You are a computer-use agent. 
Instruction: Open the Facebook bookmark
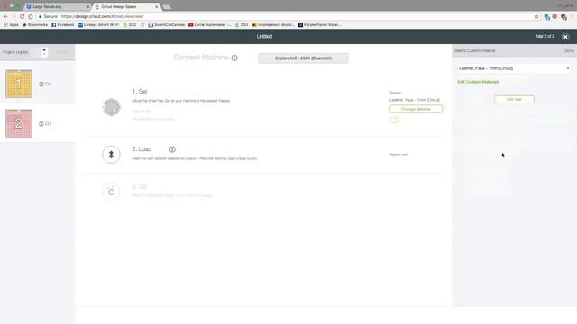pos(62,25)
